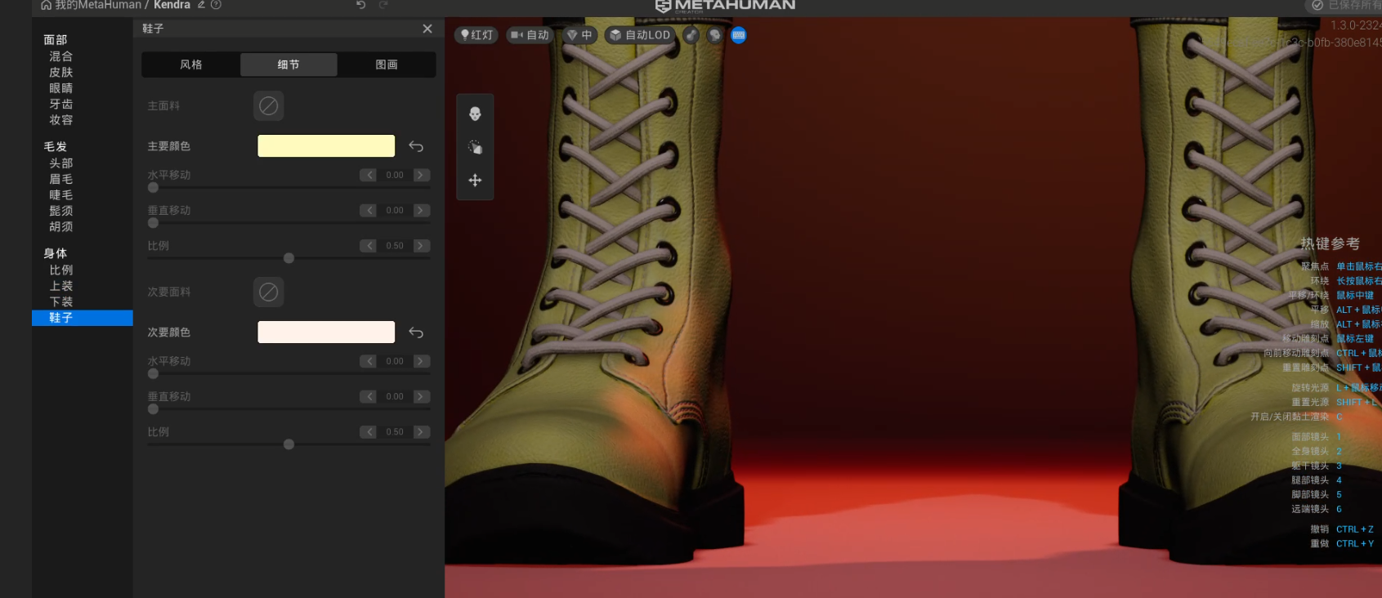Select the face blend head tool

pos(475,114)
